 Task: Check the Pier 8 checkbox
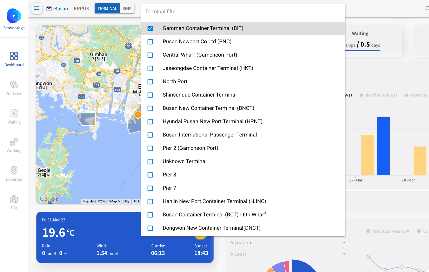pyautogui.click(x=150, y=175)
